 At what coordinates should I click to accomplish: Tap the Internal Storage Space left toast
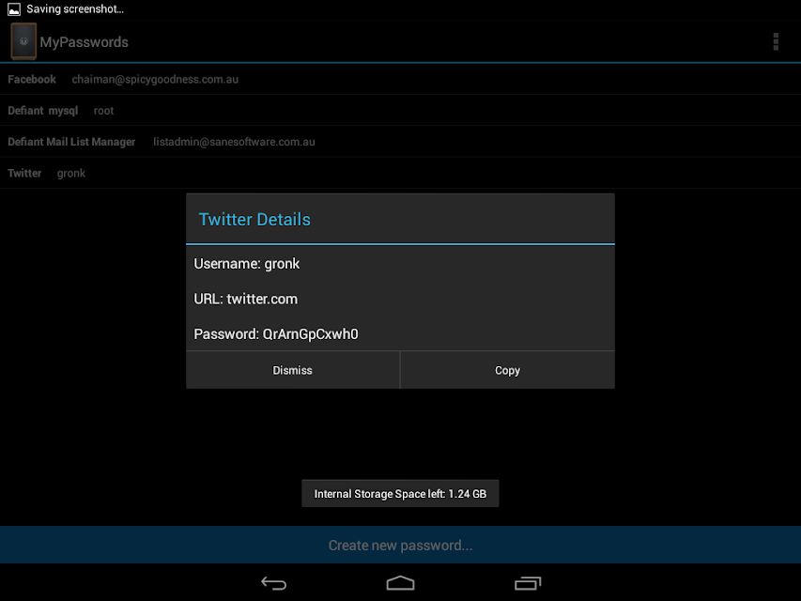[x=400, y=494]
